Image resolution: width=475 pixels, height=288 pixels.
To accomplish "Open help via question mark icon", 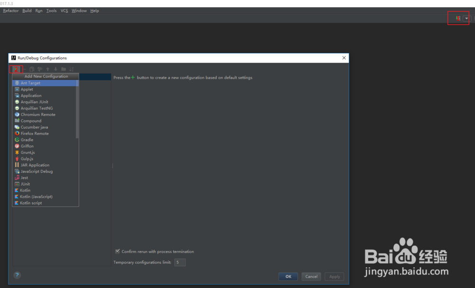I will (x=17, y=275).
